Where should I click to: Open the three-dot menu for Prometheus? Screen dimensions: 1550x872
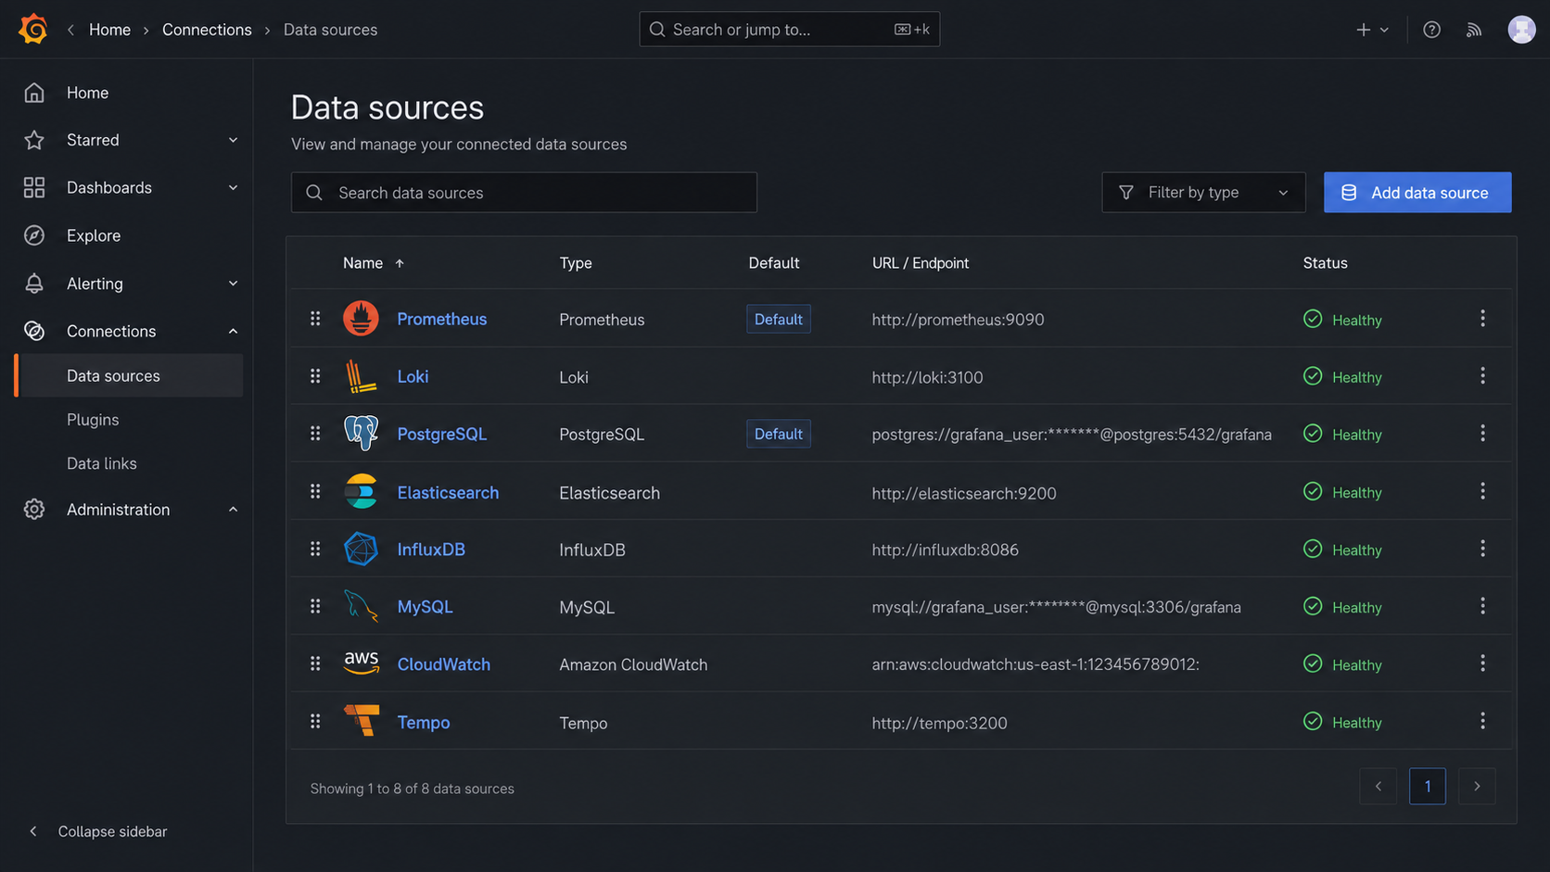[1482, 319]
